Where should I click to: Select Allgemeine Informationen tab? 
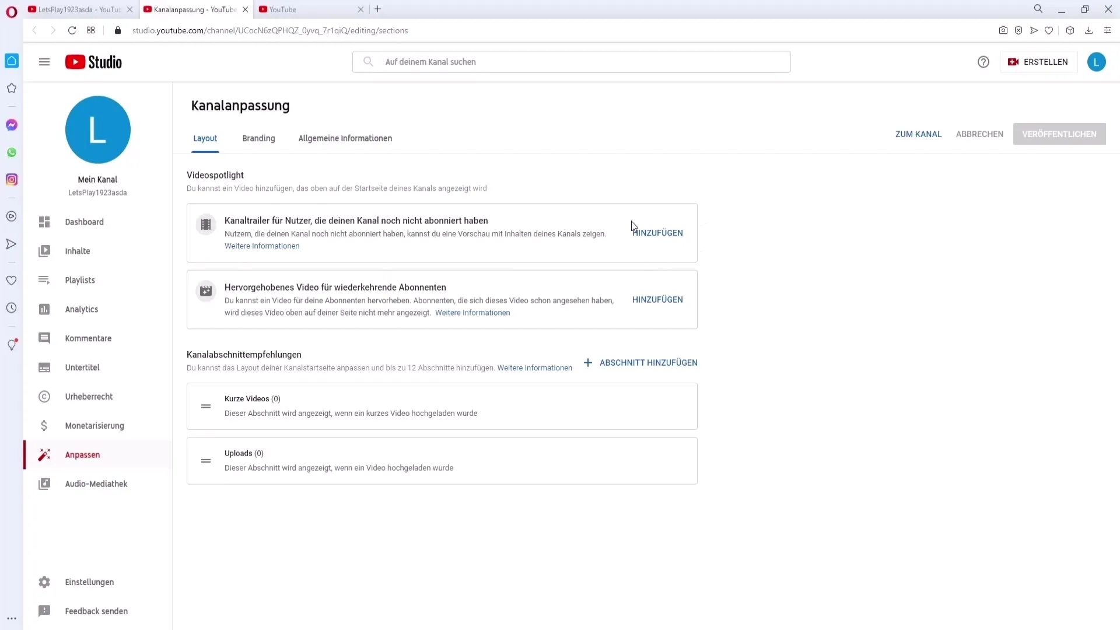coord(345,138)
